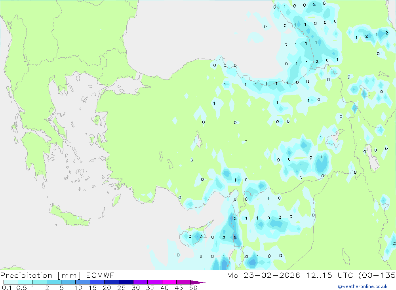Click the island of Cyprus on the map

(194, 235)
